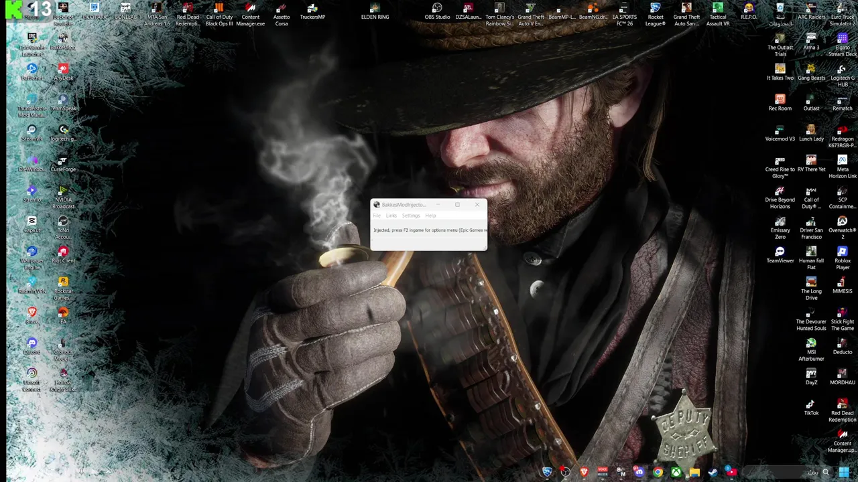Viewport: 858px width, 482px height.
Task: Select the MTA San Andreas 1.6 icon
Action: 157,14
